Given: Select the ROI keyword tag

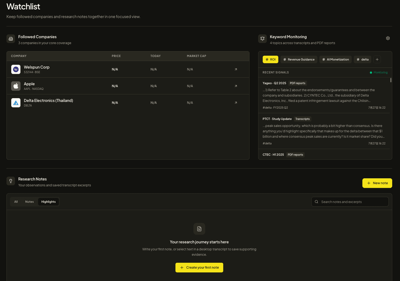Looking at the screenshot, I should pyautogui.click(x=271, y=59).
